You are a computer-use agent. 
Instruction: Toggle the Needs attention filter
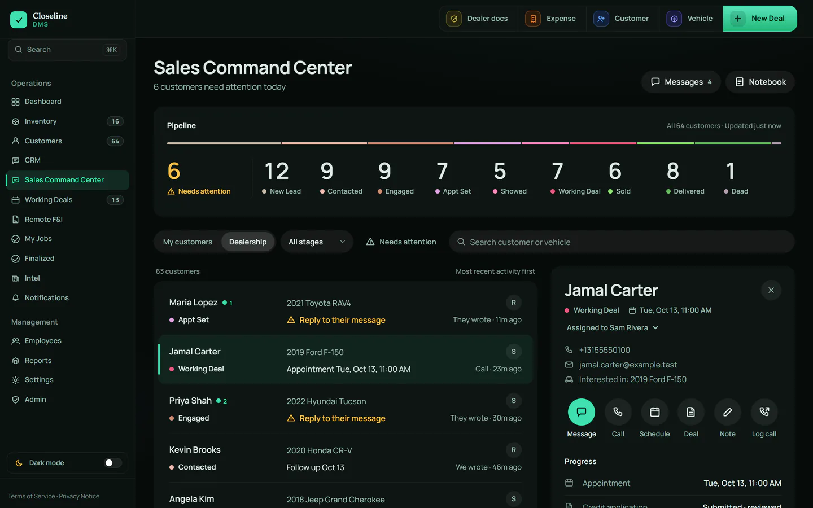coord(401,242)
